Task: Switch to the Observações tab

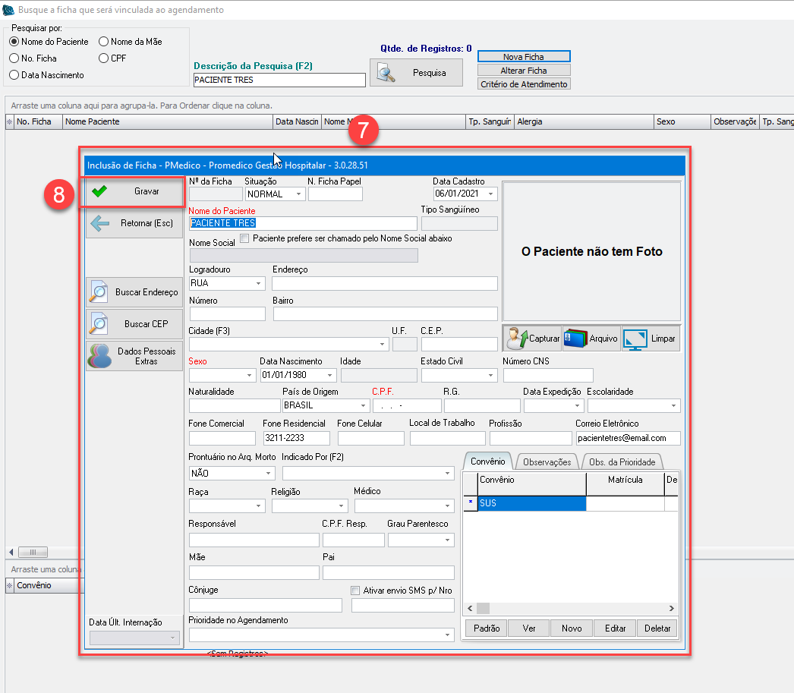Action: tap(547, 461)
